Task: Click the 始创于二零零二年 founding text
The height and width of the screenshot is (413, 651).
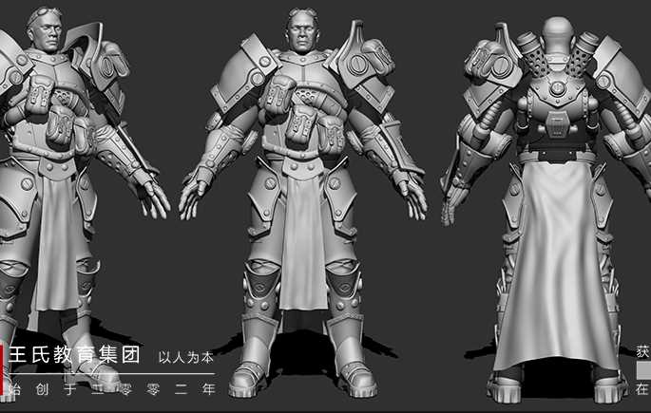Action: pyautogui.click(x=112, y=388)
